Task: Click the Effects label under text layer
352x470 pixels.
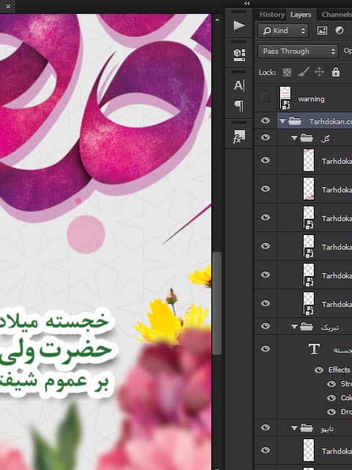Action: [339, 370]
